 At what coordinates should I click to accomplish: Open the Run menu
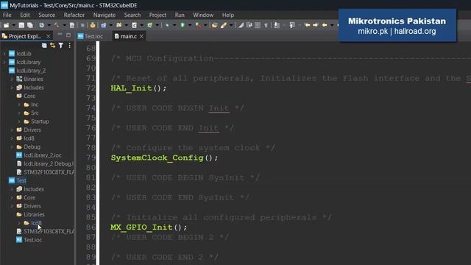(180, 15)
